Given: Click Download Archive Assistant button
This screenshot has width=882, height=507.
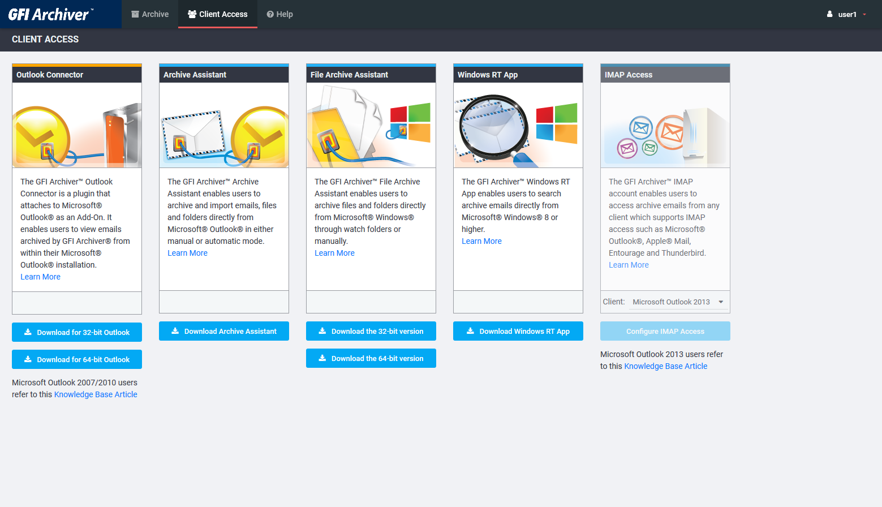Looking at the screenshot, I should [224, 331].
